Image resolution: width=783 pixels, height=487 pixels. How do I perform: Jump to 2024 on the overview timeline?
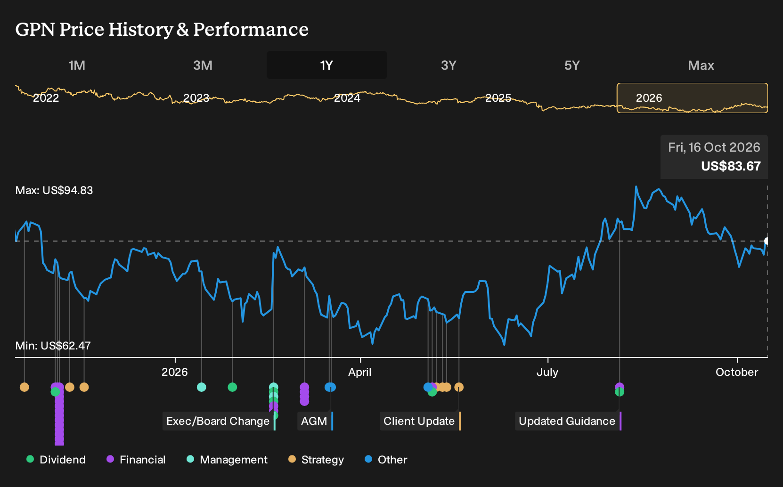coord(347,98)
